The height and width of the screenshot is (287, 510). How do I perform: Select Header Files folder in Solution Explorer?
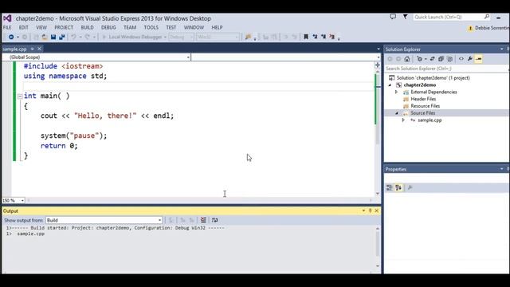(423, 99)
